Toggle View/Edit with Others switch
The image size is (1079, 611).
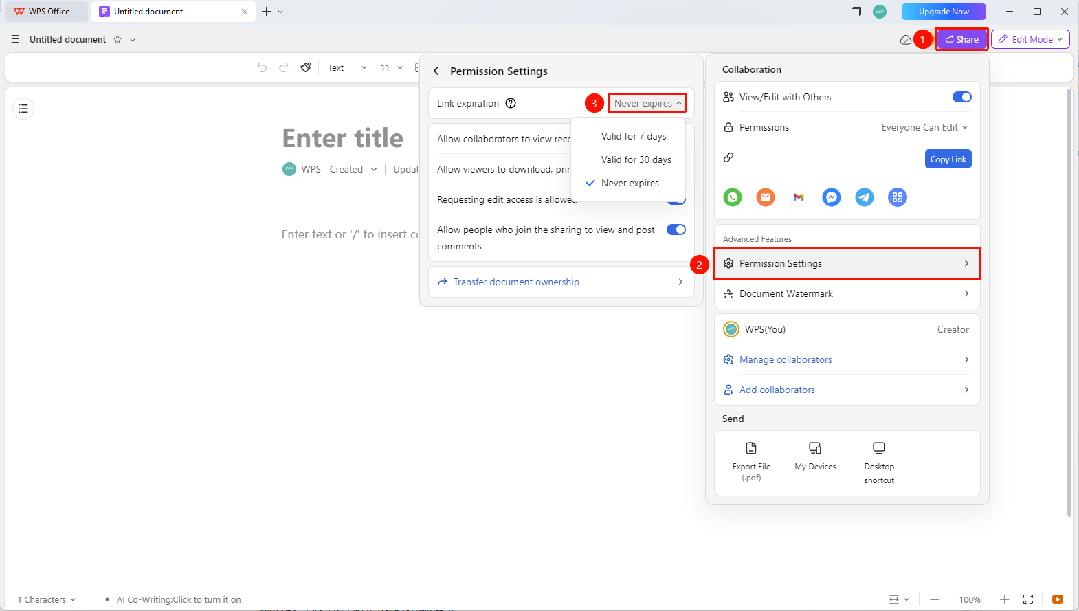[962, 97]
